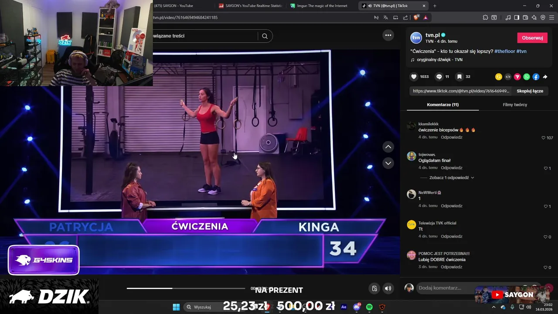558x314 pixels.
Task: Click the browser address bar
Action: click(262, 17)
